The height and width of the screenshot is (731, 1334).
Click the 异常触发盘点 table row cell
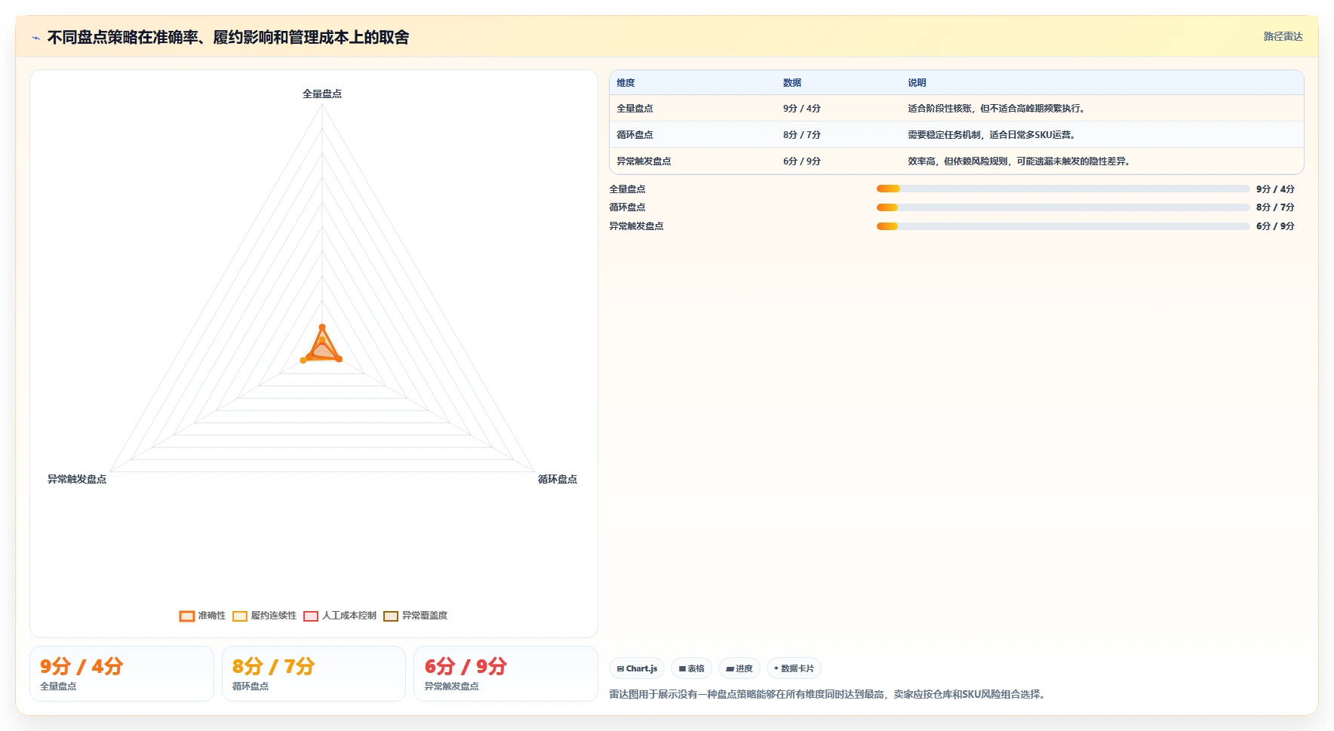(644, 161)
